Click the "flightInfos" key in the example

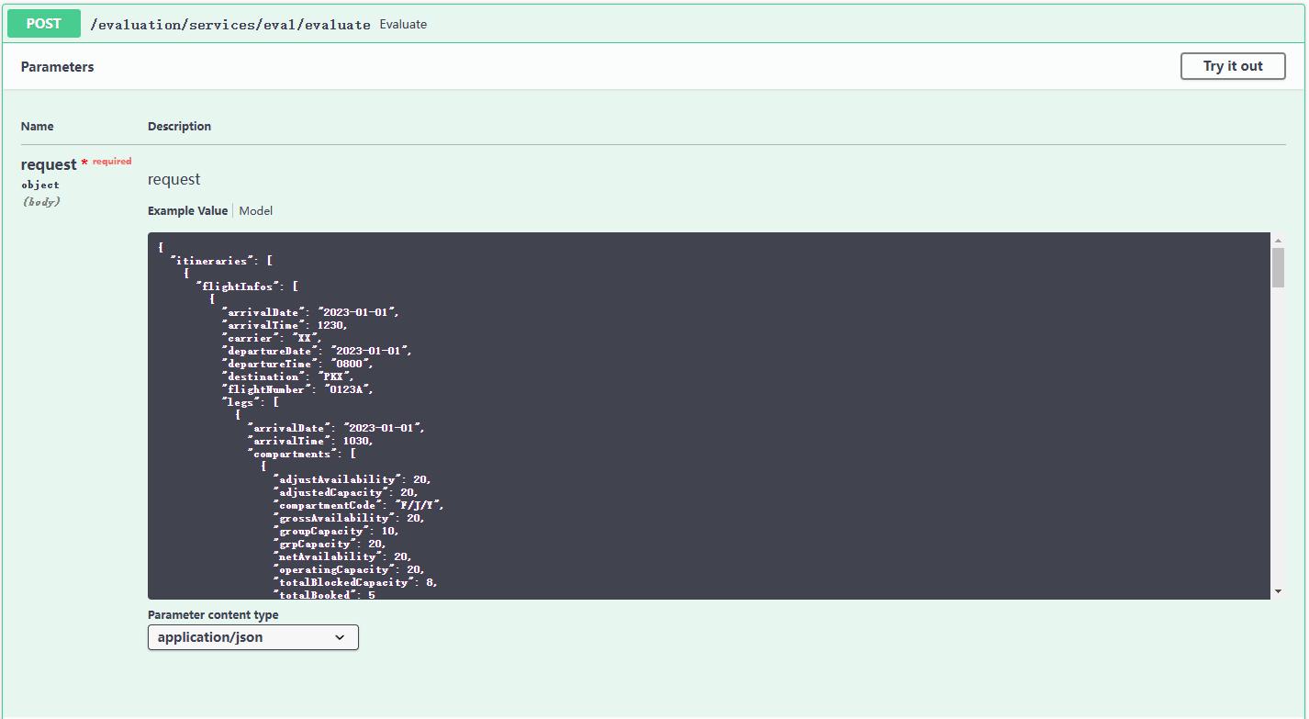click(x=235, y=286)
